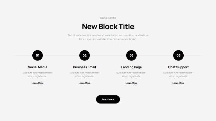The image size is (216, 121).
Task: Click the paragraph starting with Sed ut unde
Action: 108,37
